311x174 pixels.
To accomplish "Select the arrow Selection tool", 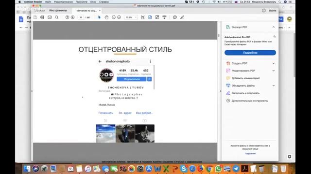I will coord(99,17).
